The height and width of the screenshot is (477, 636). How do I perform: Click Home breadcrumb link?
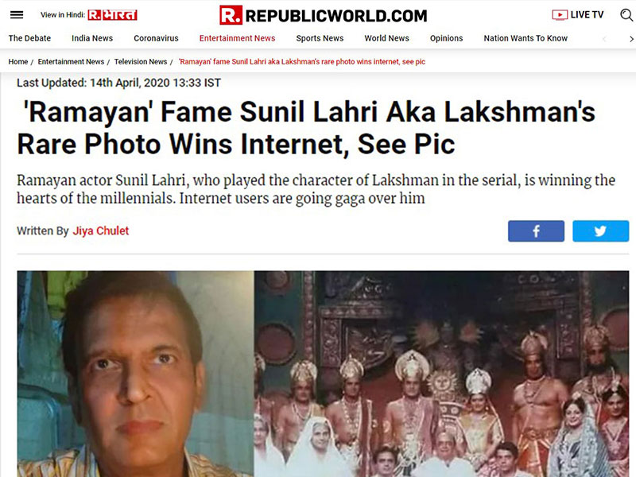[x=17, y=62]
